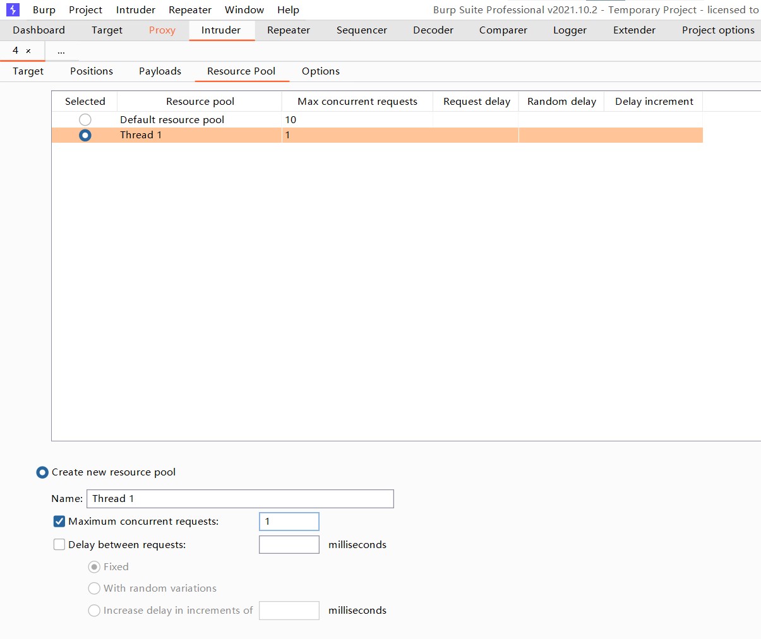Sort by the Selected column header
Image resolution: width=761 pixels, height=639 pixels.
[x=85, y=102]
